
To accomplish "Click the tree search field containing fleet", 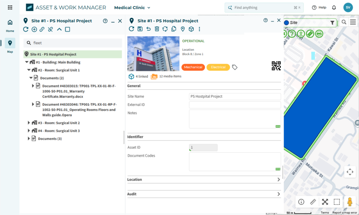I will coord(73,43).
